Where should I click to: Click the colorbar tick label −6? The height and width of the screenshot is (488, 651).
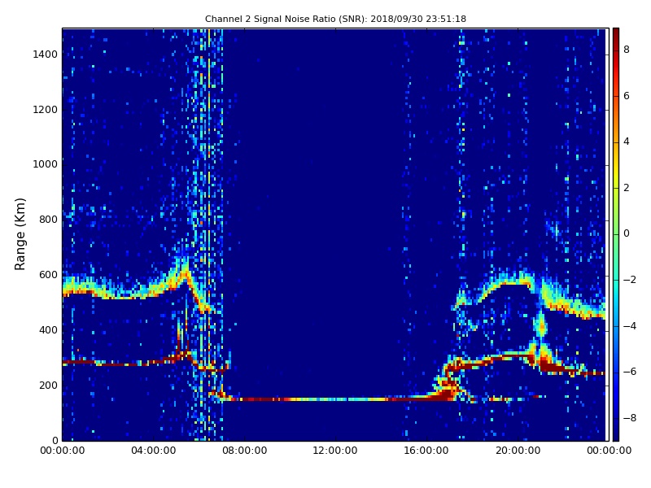[630, 372]
